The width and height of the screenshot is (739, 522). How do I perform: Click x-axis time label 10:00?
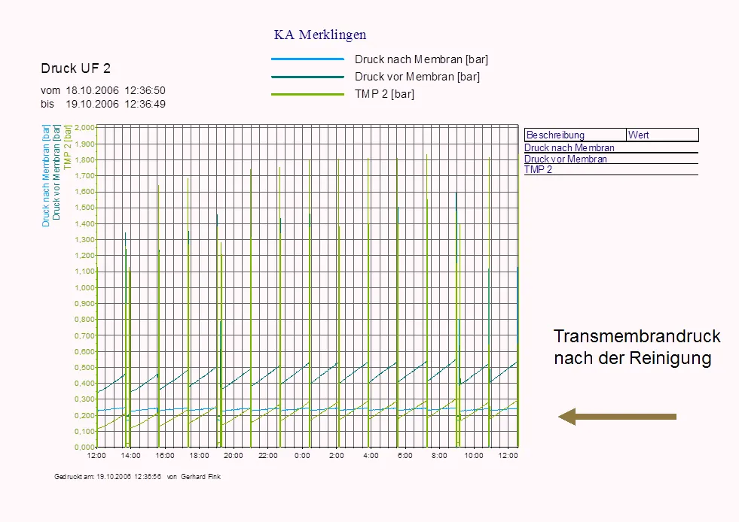[474, 456]
